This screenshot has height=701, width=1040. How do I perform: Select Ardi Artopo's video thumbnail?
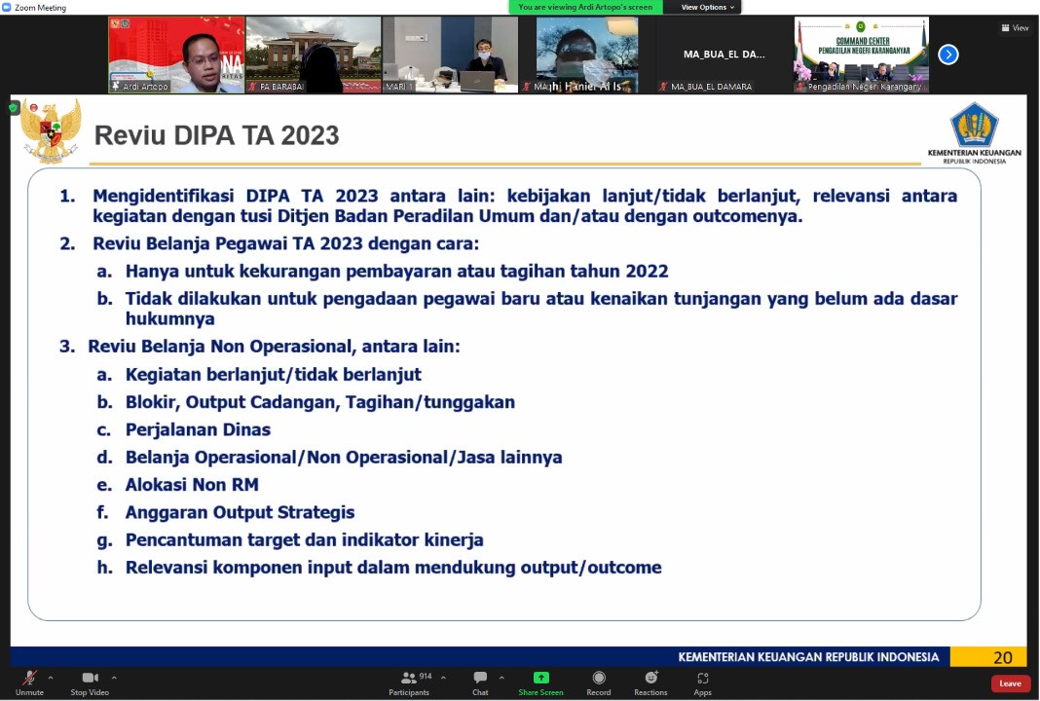(x=176, y=55)
